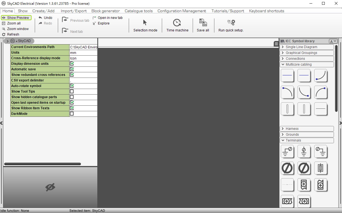Enable the Show Tool Tips checkbox
342x213 pixels.
click(72, 91)
